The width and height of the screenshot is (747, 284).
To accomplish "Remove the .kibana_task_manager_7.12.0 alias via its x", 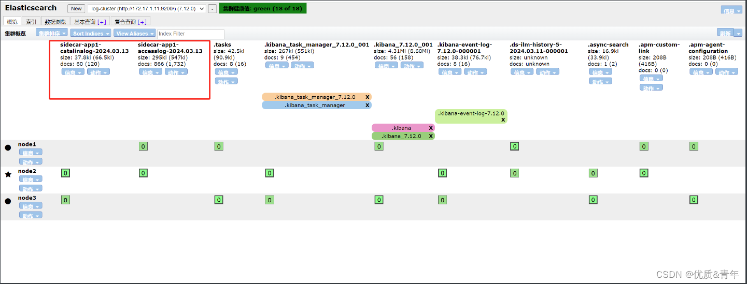I will click(367, 97).
